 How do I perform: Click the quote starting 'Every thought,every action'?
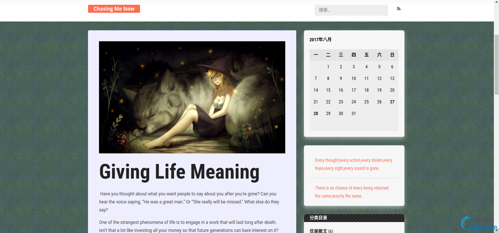tap(354, 164)
